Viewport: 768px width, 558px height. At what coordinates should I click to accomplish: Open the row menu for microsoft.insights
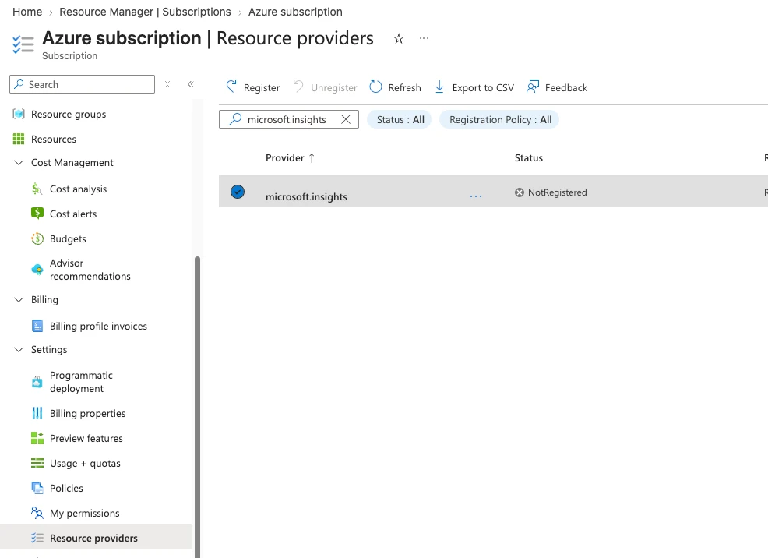(x=476, y=196)
